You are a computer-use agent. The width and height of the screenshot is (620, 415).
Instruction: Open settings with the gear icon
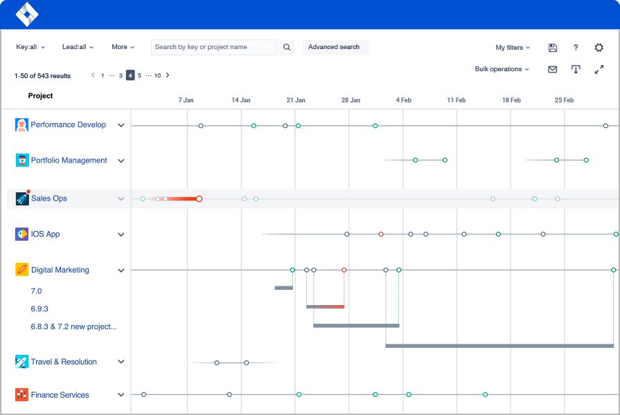(599, 48)
